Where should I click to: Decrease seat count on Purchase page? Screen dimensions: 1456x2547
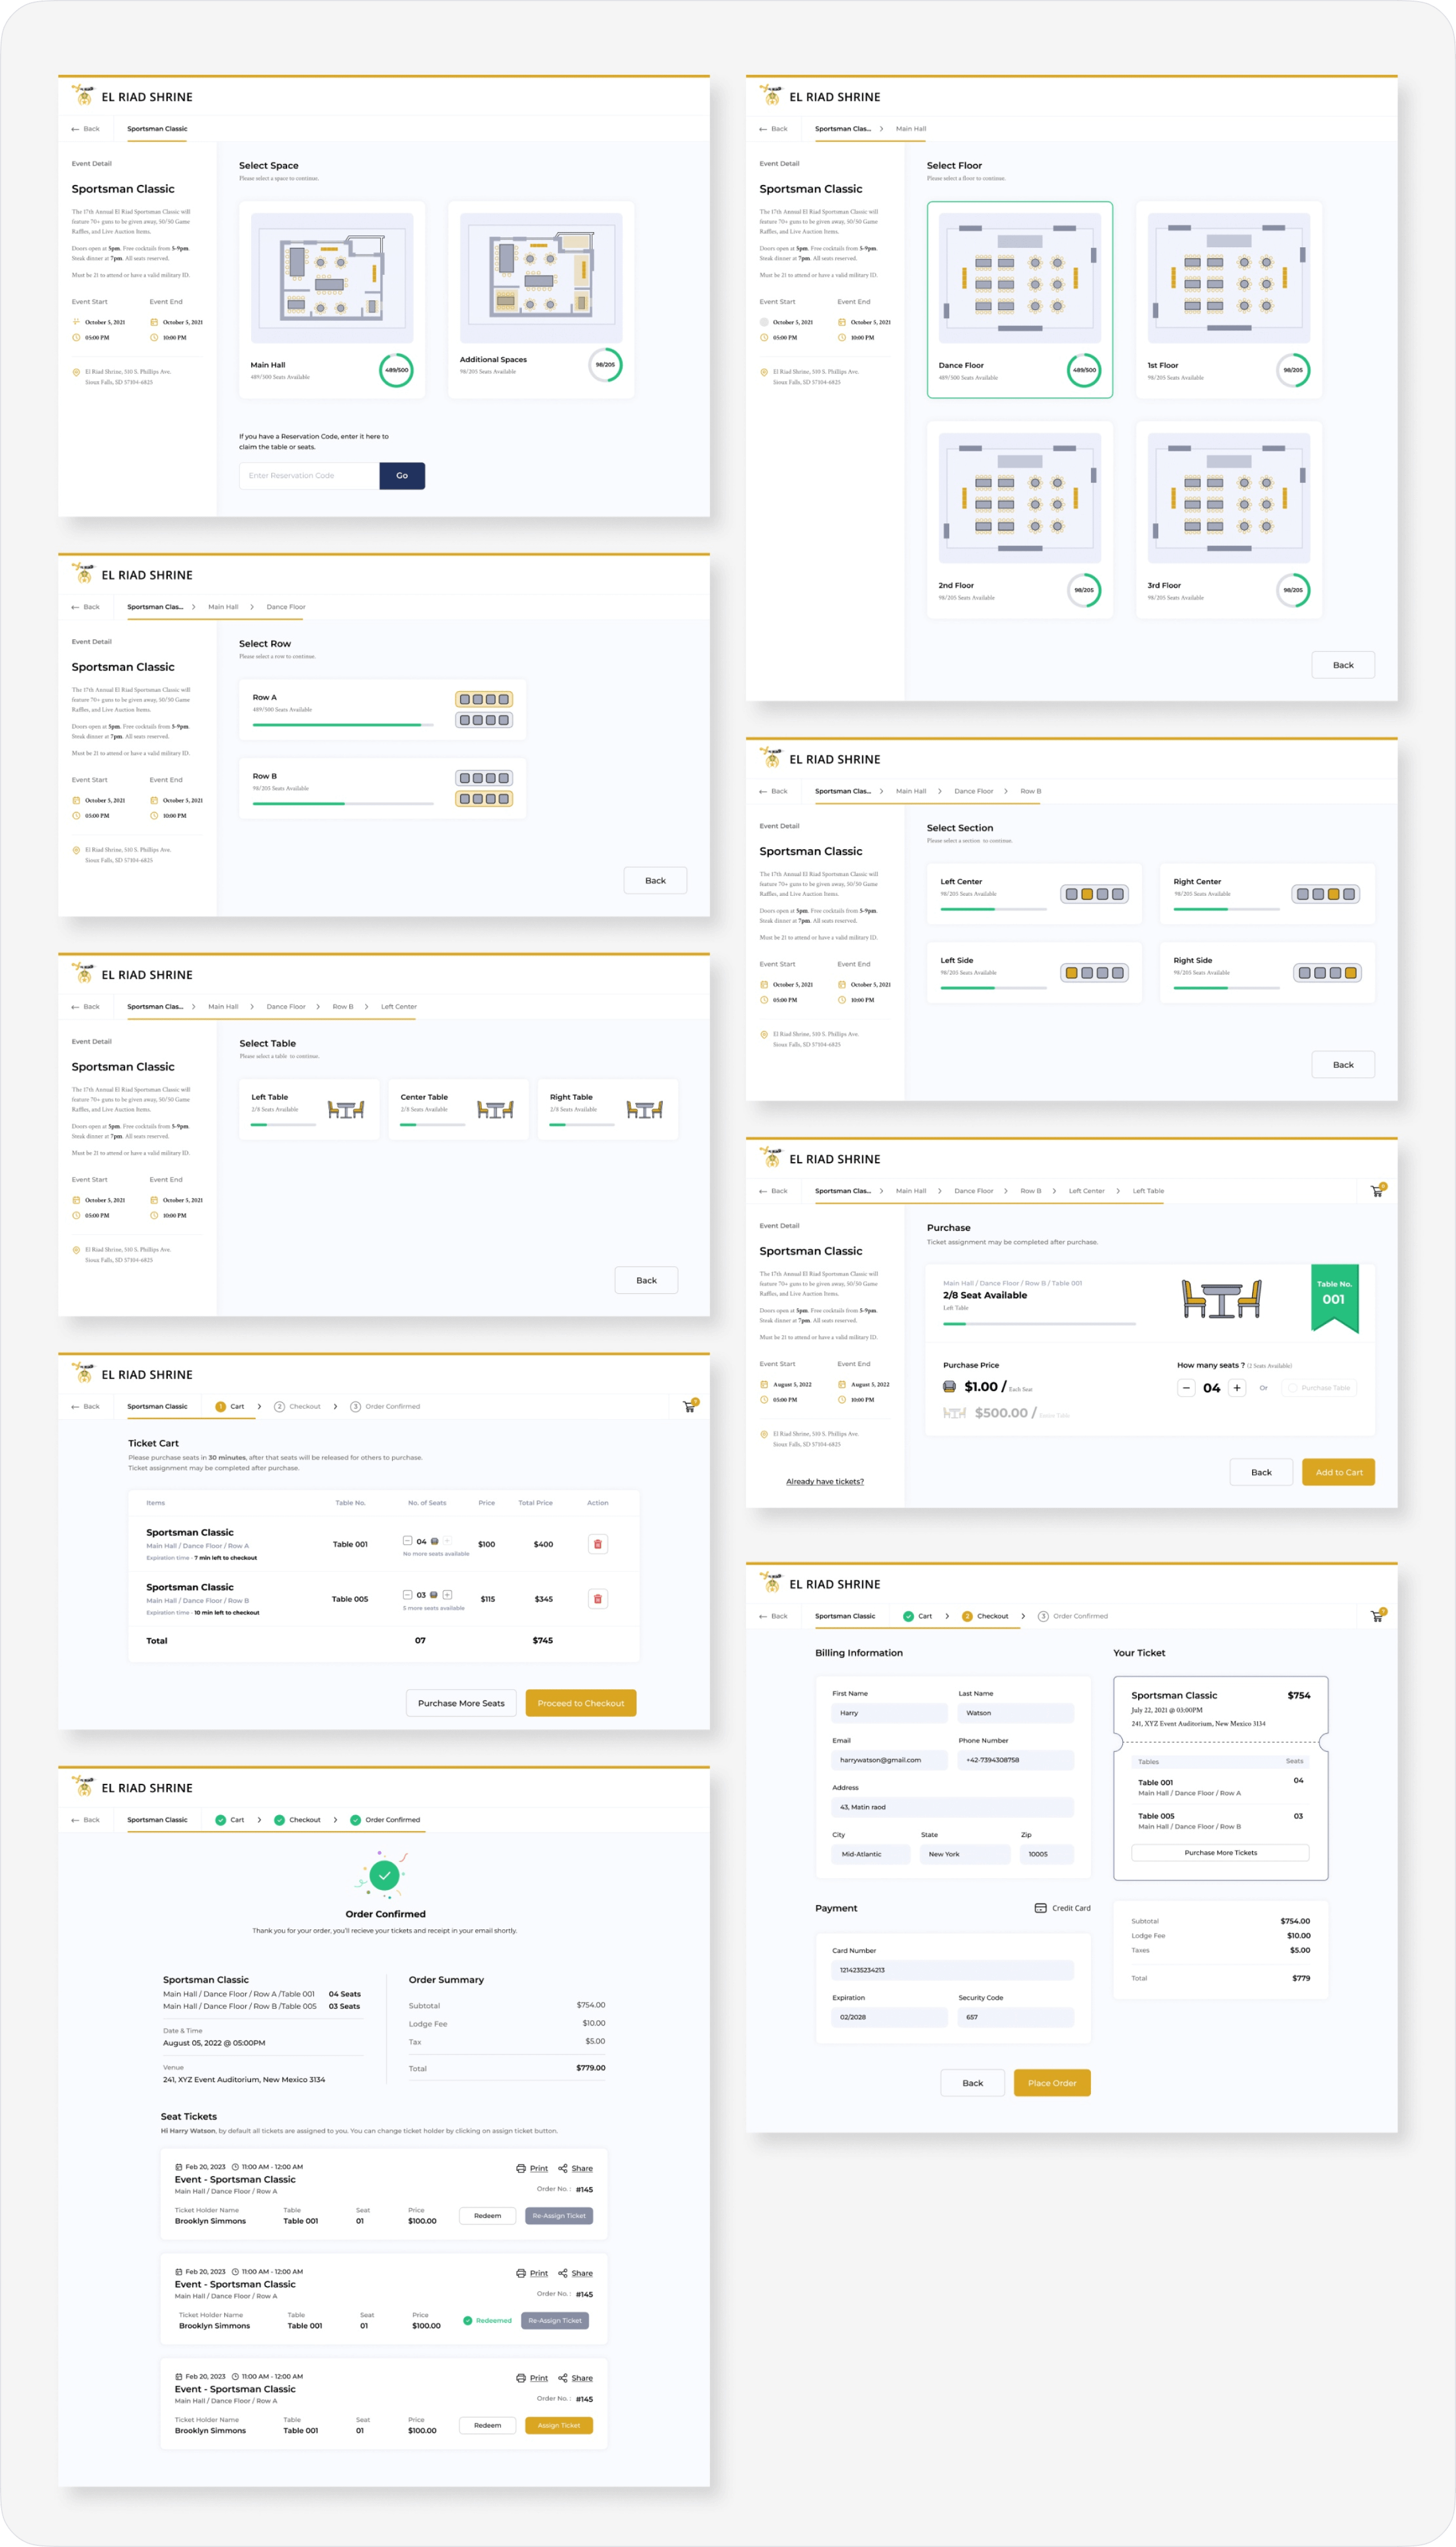click(x=1186, y=1388)
